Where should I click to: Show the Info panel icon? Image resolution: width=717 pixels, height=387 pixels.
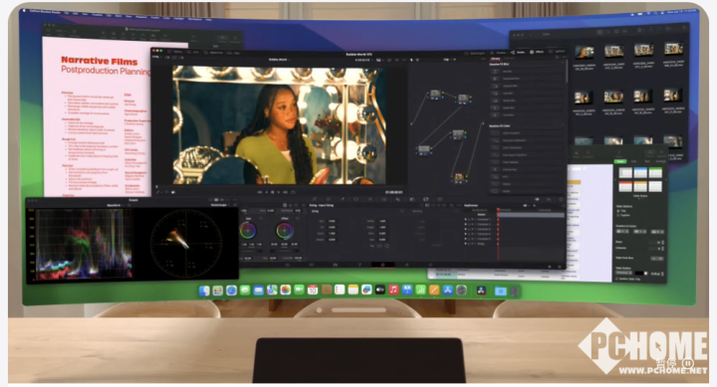click(561, 199)
